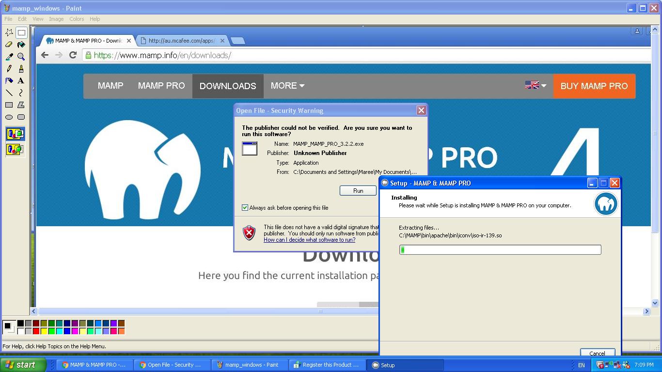Choose the Eraser tool in Paint
The height and width of the screenshot is (372, 662).
click(x=9, y=45)
